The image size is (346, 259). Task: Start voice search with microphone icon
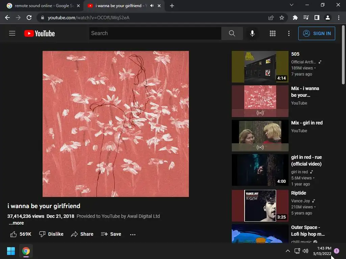click(x=252, y=33)
